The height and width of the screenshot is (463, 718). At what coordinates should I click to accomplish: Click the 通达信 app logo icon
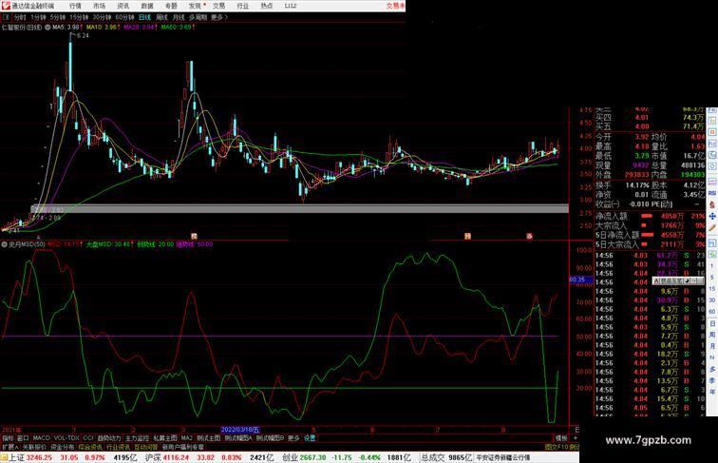click(6, 6)
